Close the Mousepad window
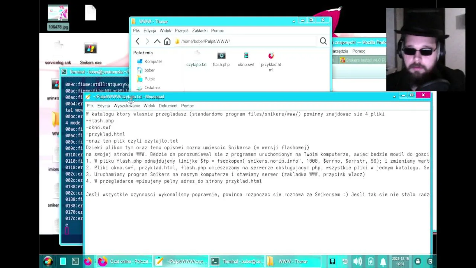The height and width of the screenshot is (268, 476). point(423,95)
